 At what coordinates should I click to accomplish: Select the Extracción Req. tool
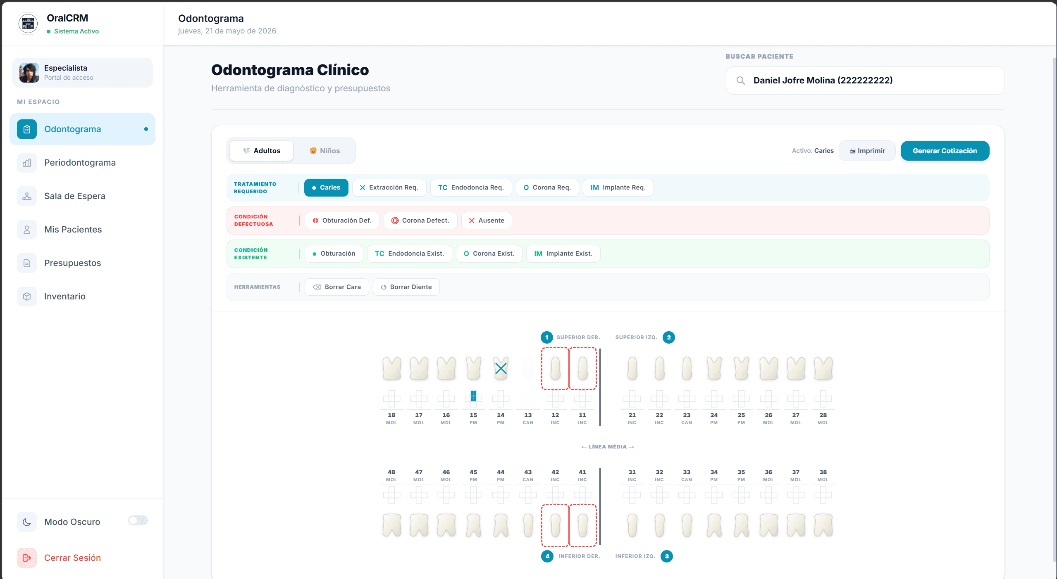[x=389, y=187]
